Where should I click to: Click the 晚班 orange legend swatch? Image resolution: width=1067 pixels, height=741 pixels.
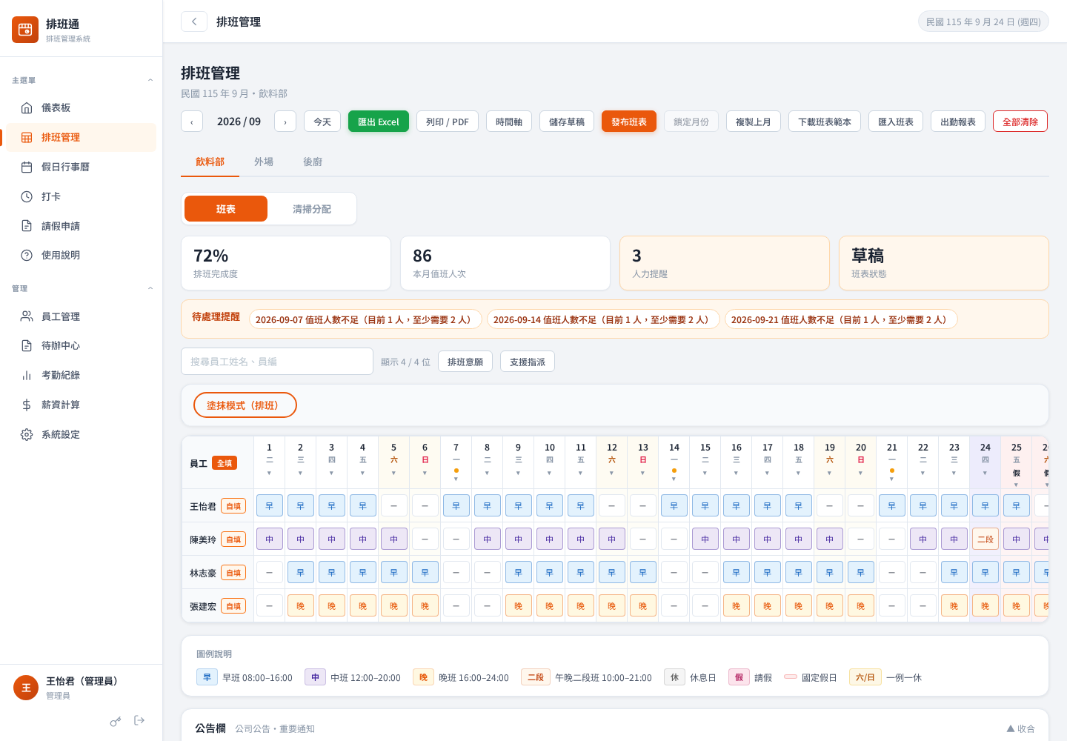click(423, 677)
